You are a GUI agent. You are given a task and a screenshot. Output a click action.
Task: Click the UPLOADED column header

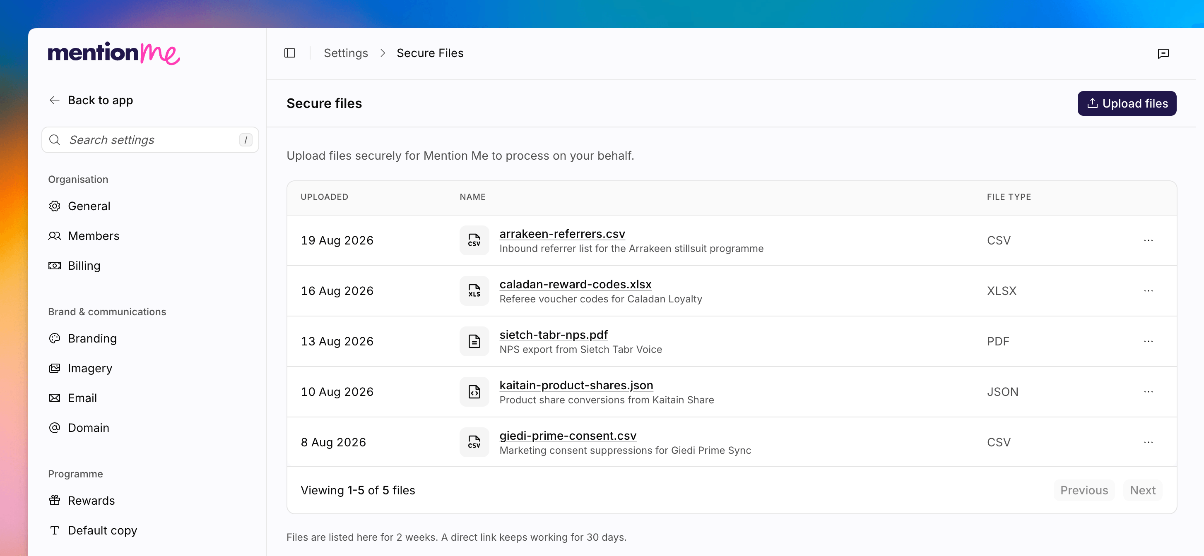324,197
